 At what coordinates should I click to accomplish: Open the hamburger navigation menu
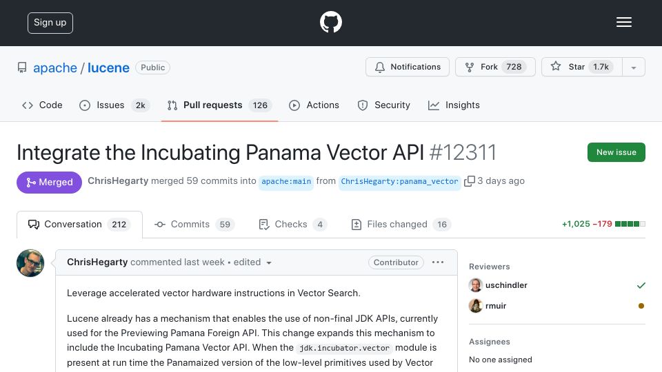pos(623,22)
